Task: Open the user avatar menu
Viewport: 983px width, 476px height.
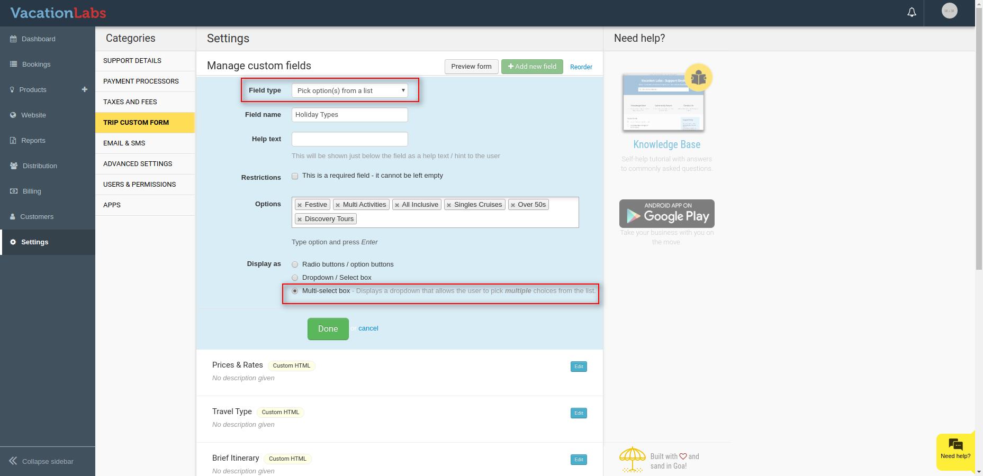Action: pyautogui.click(x=949, y=11)
